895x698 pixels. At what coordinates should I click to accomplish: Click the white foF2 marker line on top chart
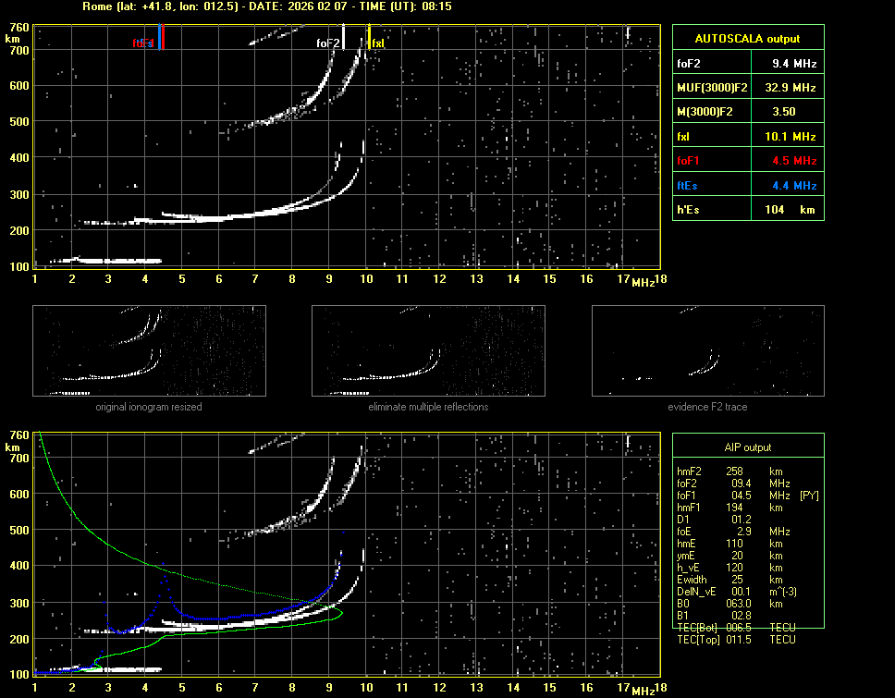coord(344,38)
